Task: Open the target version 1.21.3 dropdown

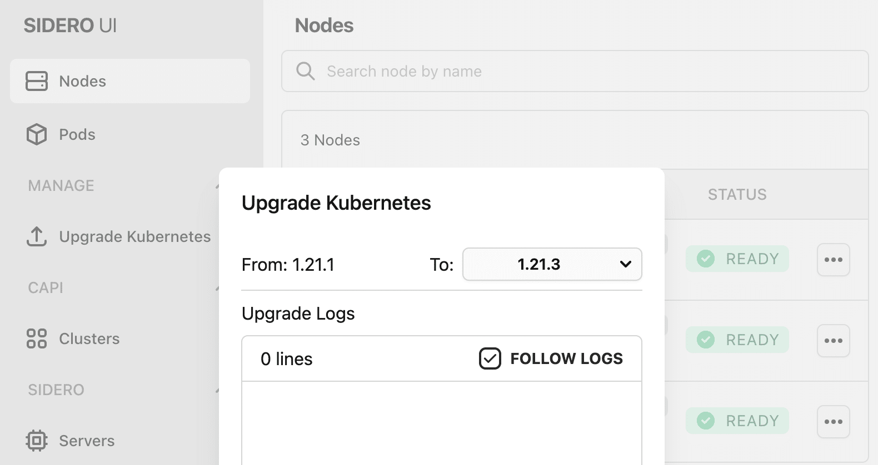Action: 552,264
